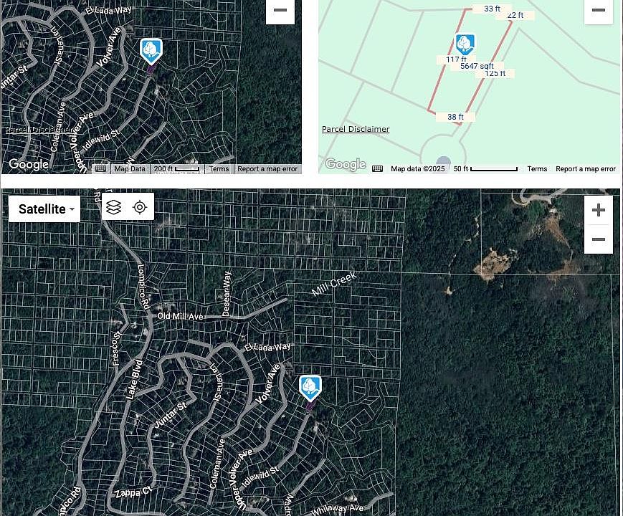The height and width of the screenshot is (516, 623).
Task: Open keyboard shortcuts on parcel map
Action: coord(377,169)
